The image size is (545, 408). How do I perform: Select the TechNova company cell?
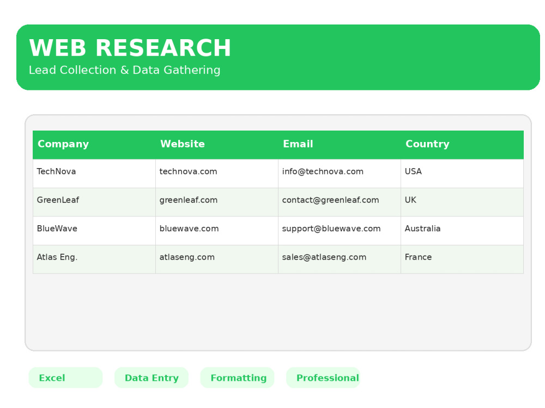click(x=94, y=174)
